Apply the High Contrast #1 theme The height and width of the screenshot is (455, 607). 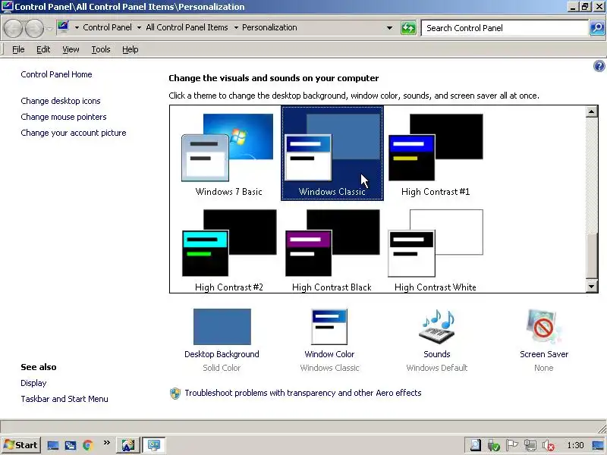(436, 154)
